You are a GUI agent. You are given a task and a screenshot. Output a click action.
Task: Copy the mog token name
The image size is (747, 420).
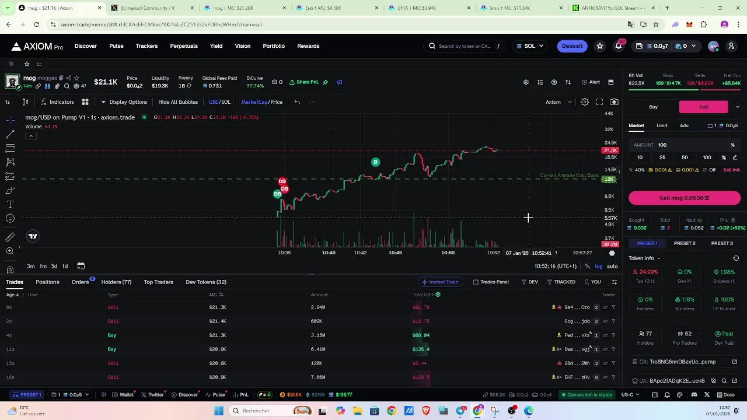61,78
